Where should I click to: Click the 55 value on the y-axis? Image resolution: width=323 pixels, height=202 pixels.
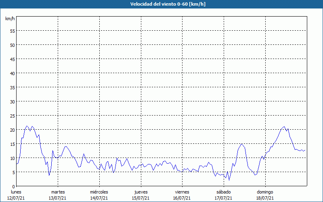click(13, 31)
